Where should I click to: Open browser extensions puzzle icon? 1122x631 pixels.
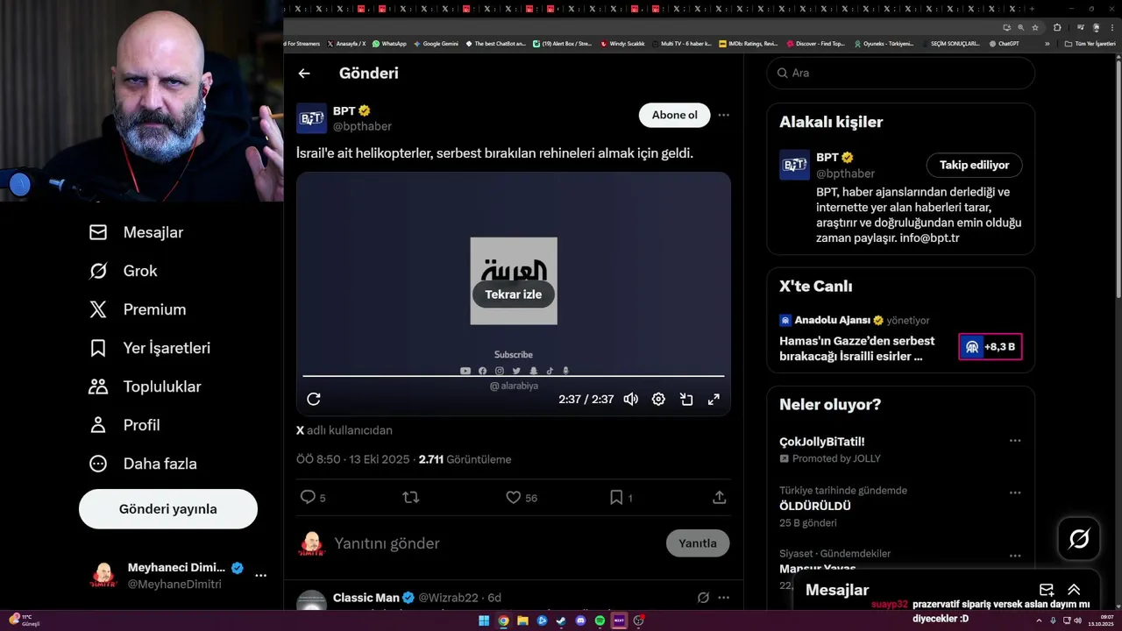pyautogui.click(x=1057, y=27)
